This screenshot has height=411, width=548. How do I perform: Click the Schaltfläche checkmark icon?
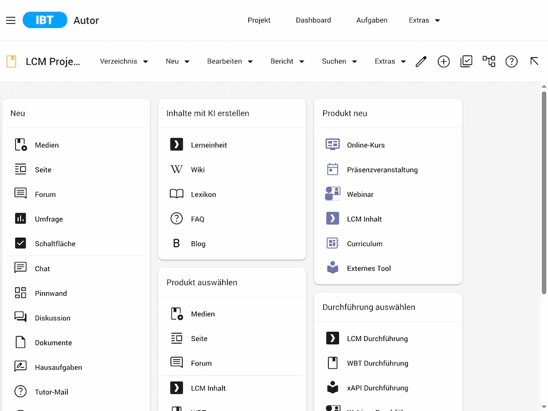click(x=21, y=243)
